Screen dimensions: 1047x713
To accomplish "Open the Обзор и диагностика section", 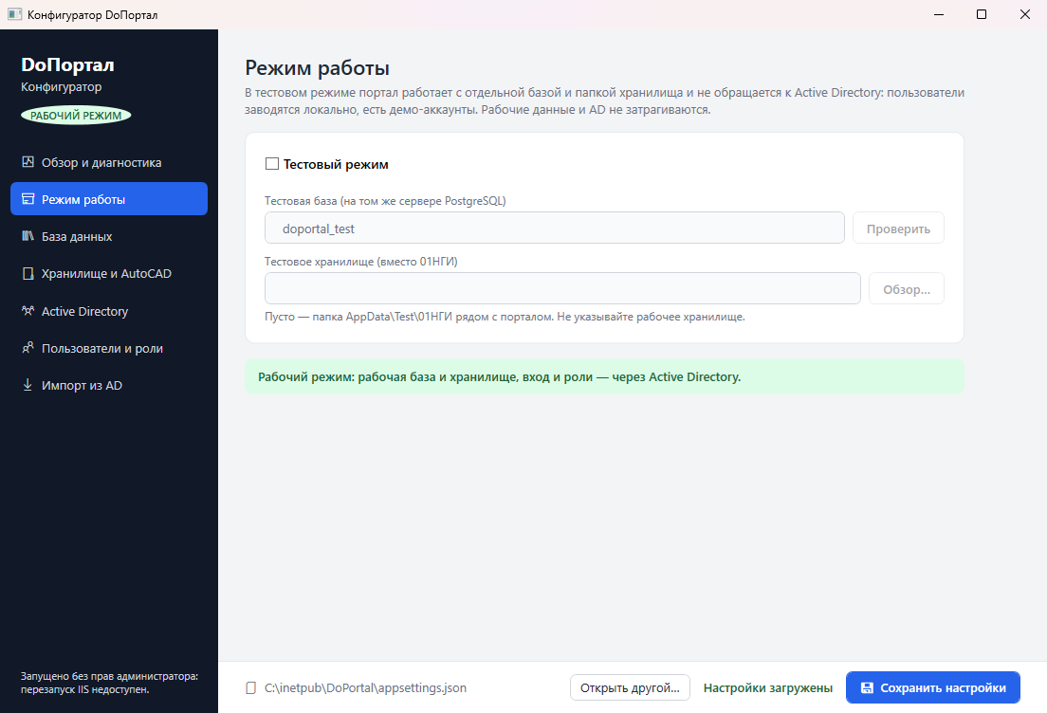I will pos(109,162).
